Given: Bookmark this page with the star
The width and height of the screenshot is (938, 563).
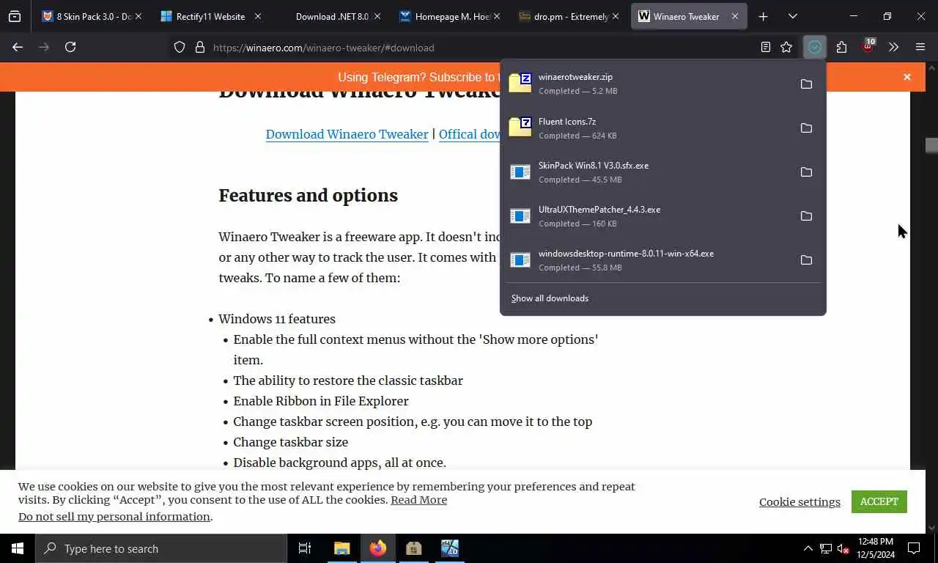Looking at the screenshot, I should 786,47.
